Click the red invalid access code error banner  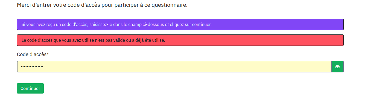tap(180, 40)
